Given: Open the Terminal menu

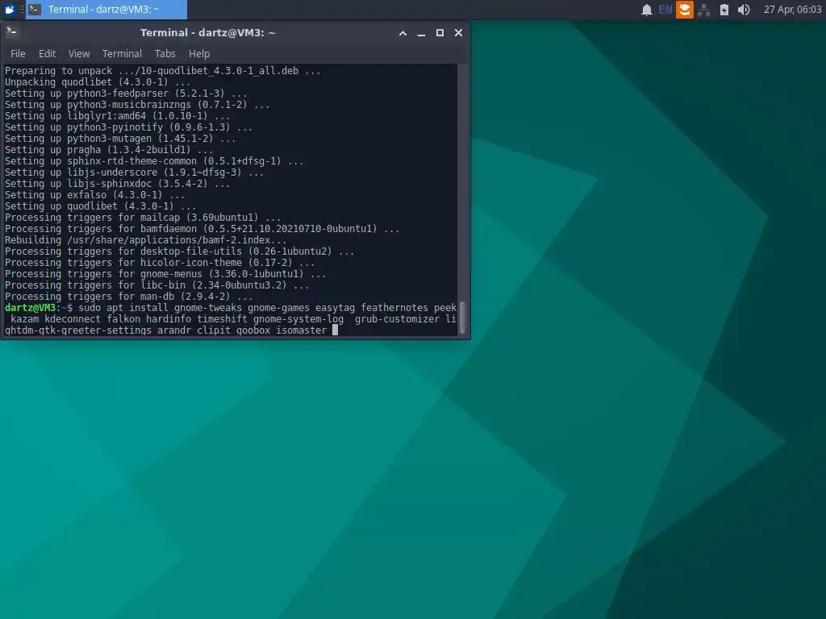Looking at the screenshot, I should 123,54.
